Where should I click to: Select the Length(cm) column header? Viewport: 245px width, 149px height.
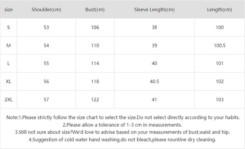click(x=220, y=10)
